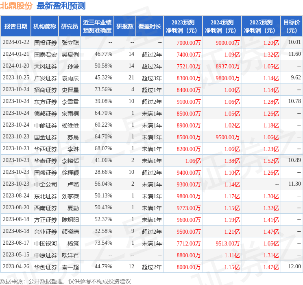Select the 德邦证券 institution cell
This screenshot has height=285, width=303.
[x=46, y=114]
